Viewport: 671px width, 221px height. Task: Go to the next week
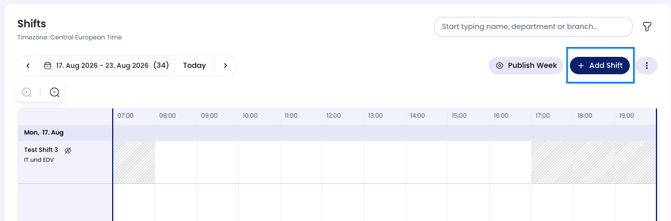(225, 66)
